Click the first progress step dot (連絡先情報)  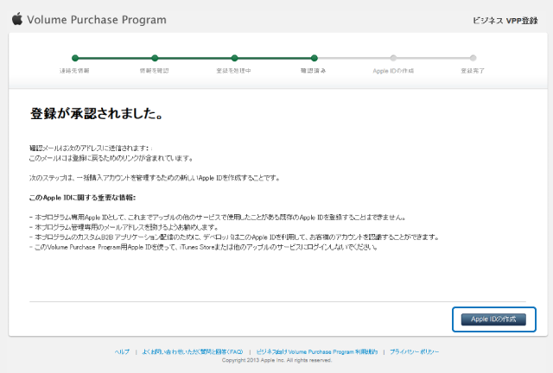[x=74, y=58]
